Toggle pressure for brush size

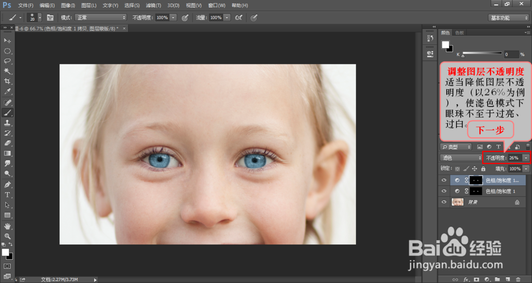pos(254,18)
